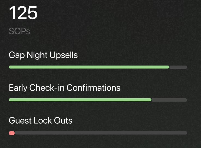Screen dimensions: 201x148
Task: Click gray unfilled part of Early Check-in Confirmations bar
Action: [x=169, y=100]
